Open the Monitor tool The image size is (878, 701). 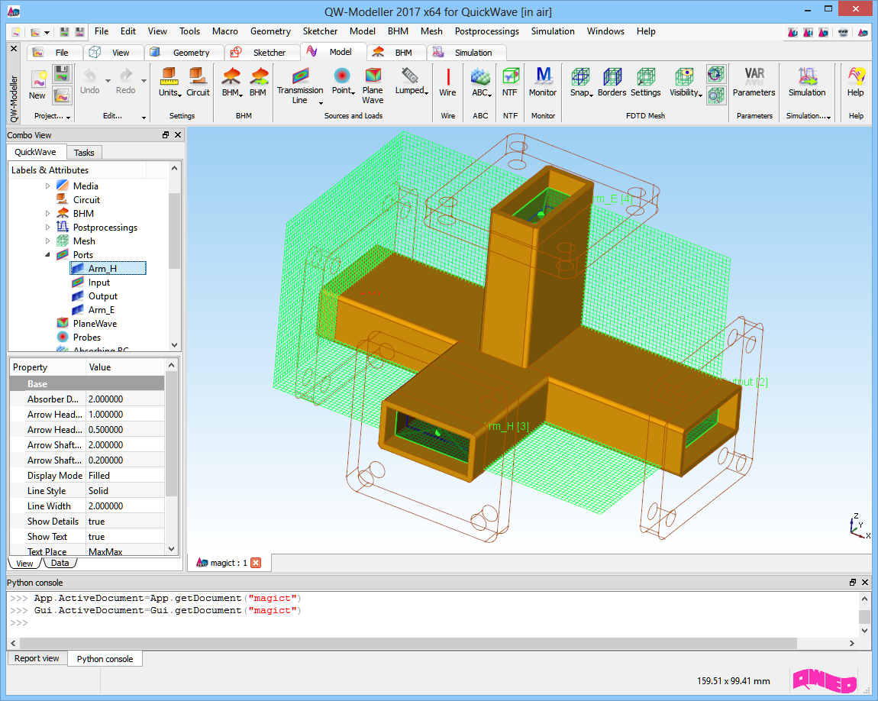[543, 82]
